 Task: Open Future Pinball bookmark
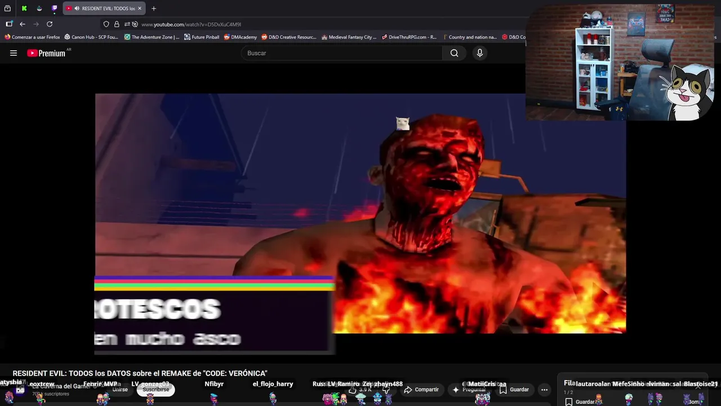[x=202, y=37]
